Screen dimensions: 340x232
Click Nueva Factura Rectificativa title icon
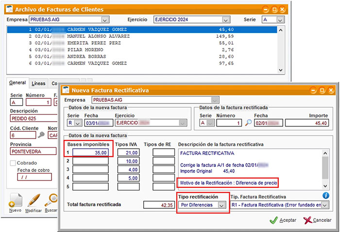point(66,90)
